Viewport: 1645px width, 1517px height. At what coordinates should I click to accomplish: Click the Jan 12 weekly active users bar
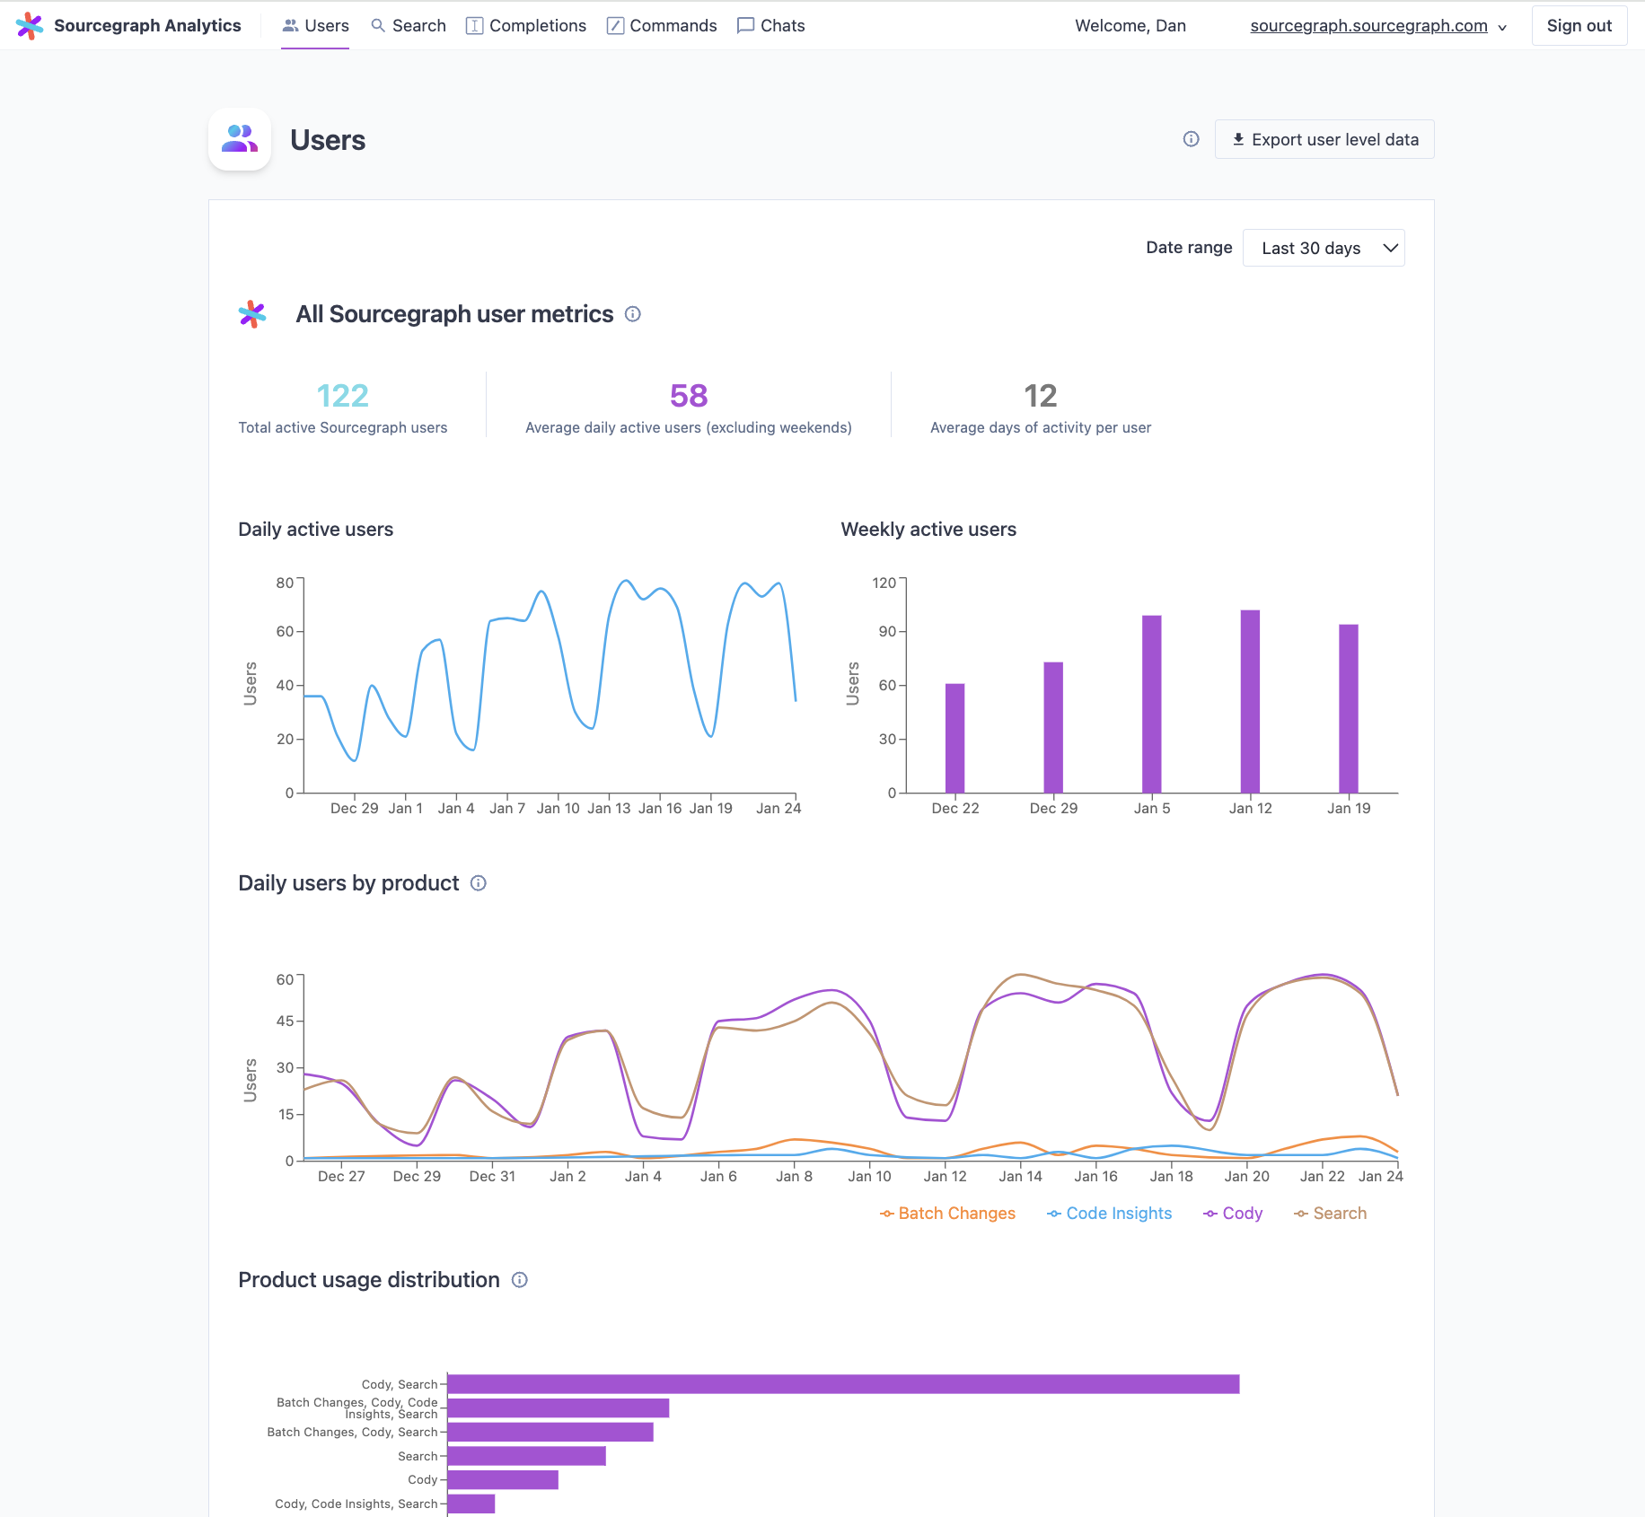[x=1250, y=701]
